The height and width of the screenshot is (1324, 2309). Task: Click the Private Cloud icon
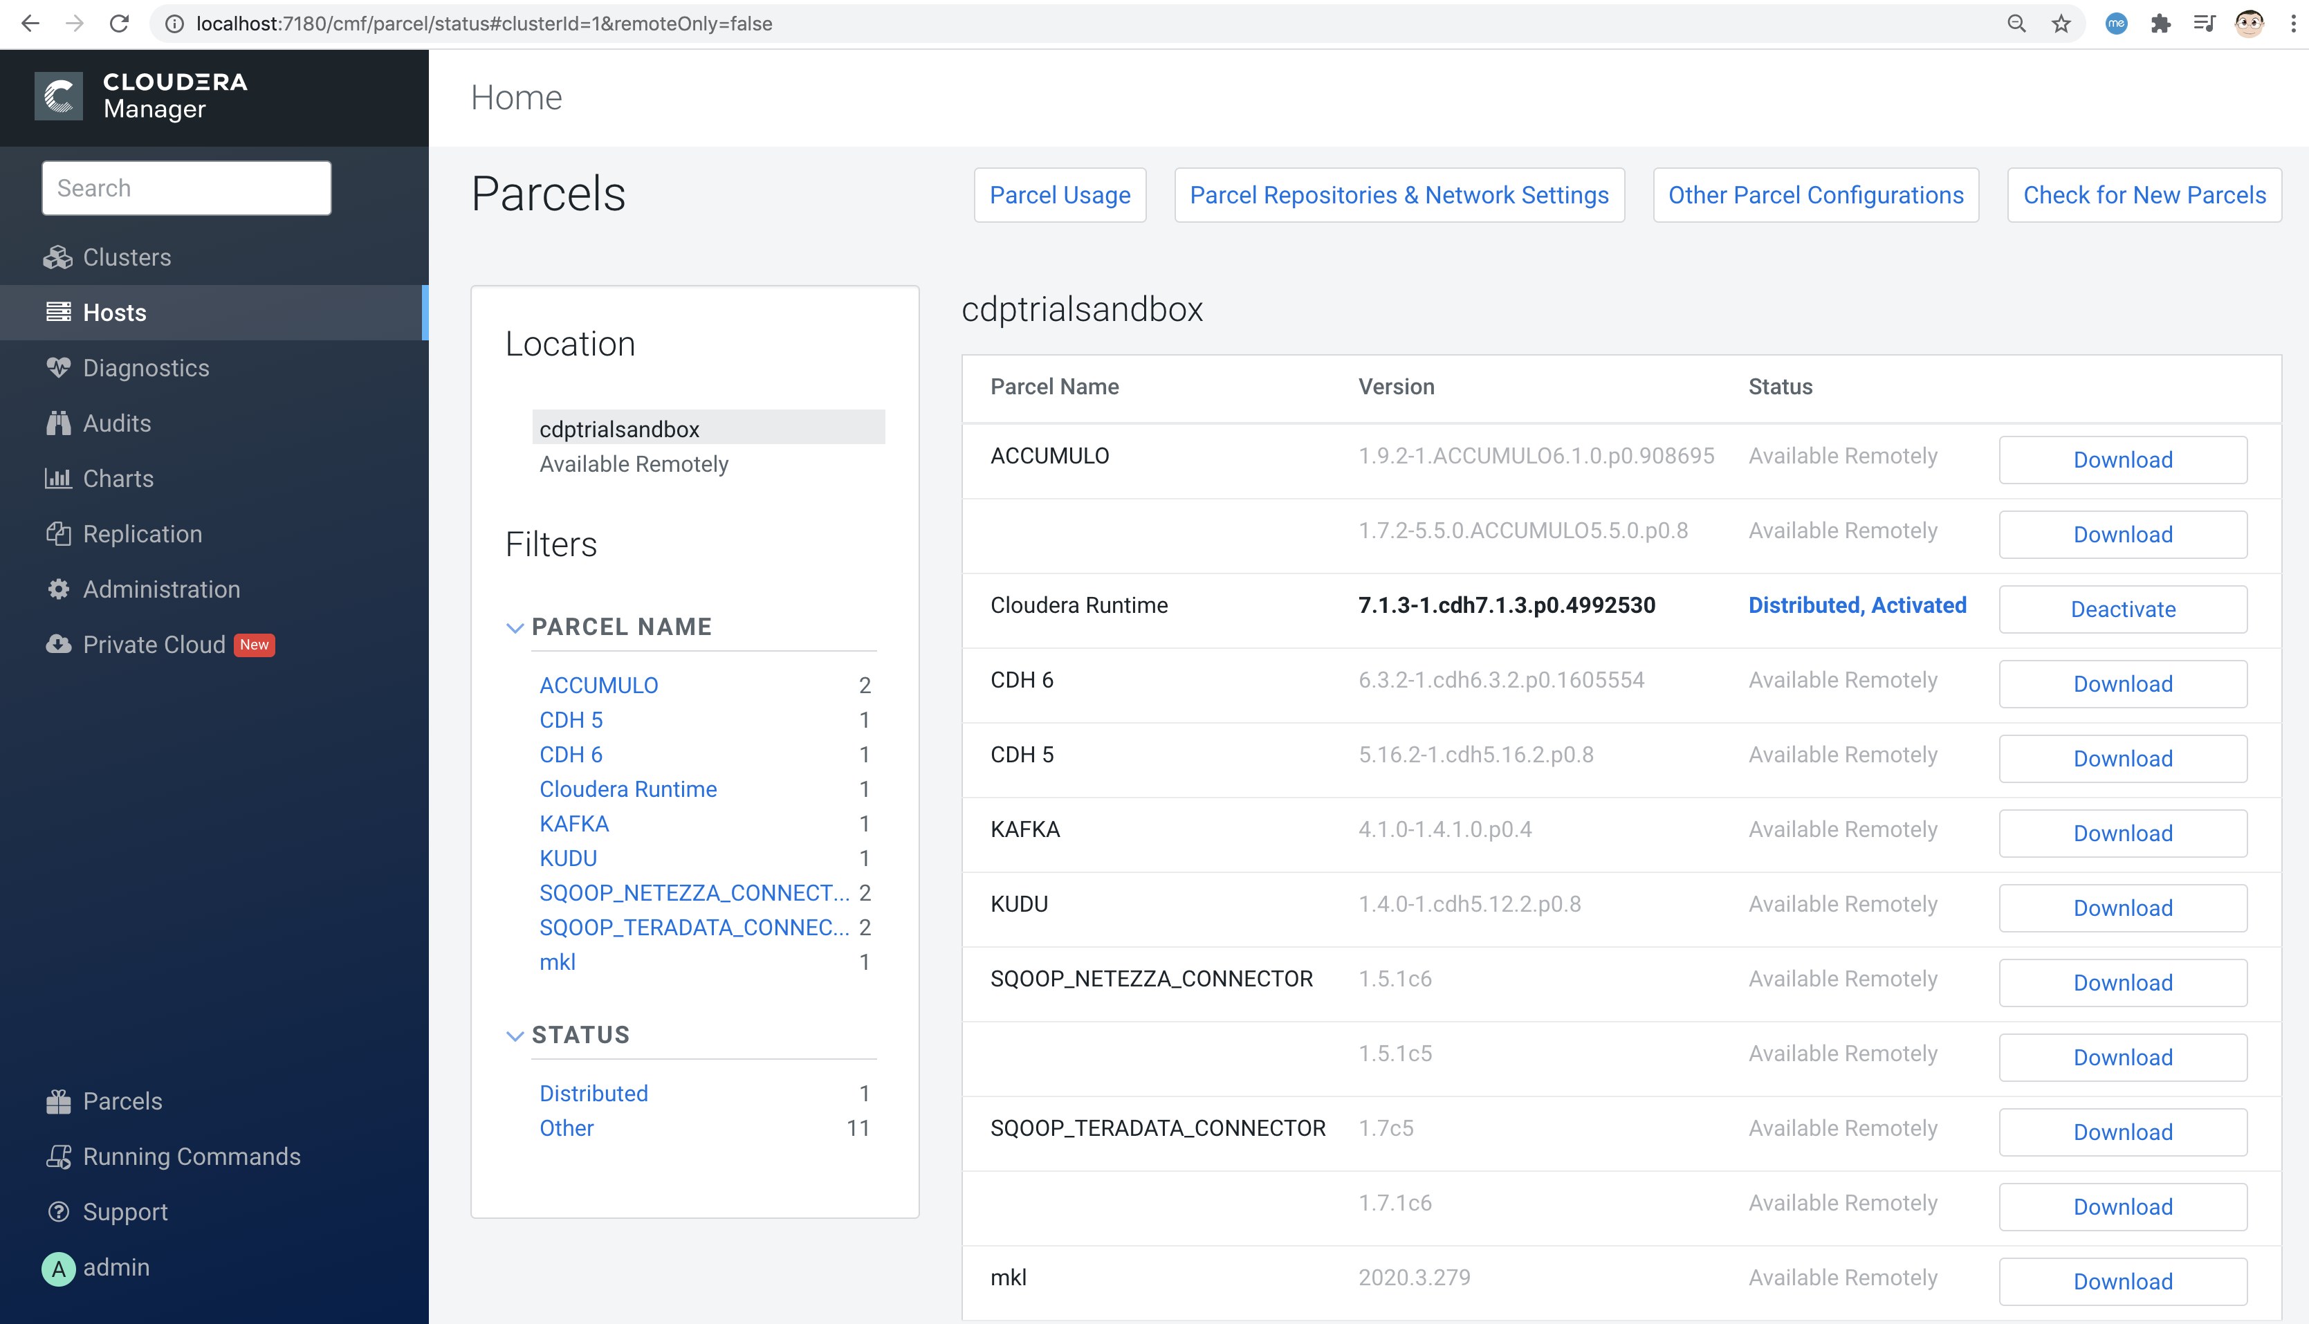tap(58, 645)
